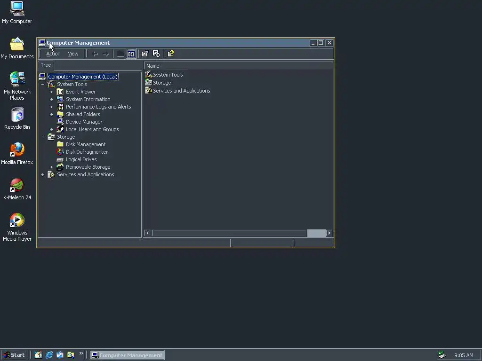Click the Logical Drives icon
This screenshot has height=361, width=482.
pos(60,160)
